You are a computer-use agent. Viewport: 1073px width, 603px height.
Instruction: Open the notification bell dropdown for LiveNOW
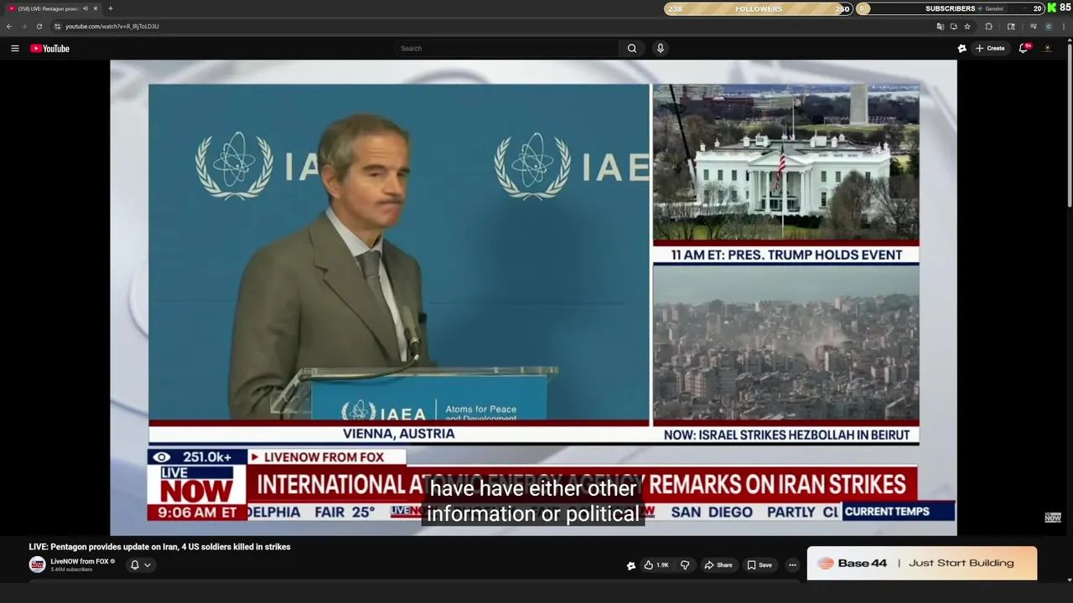pos(140,565)
